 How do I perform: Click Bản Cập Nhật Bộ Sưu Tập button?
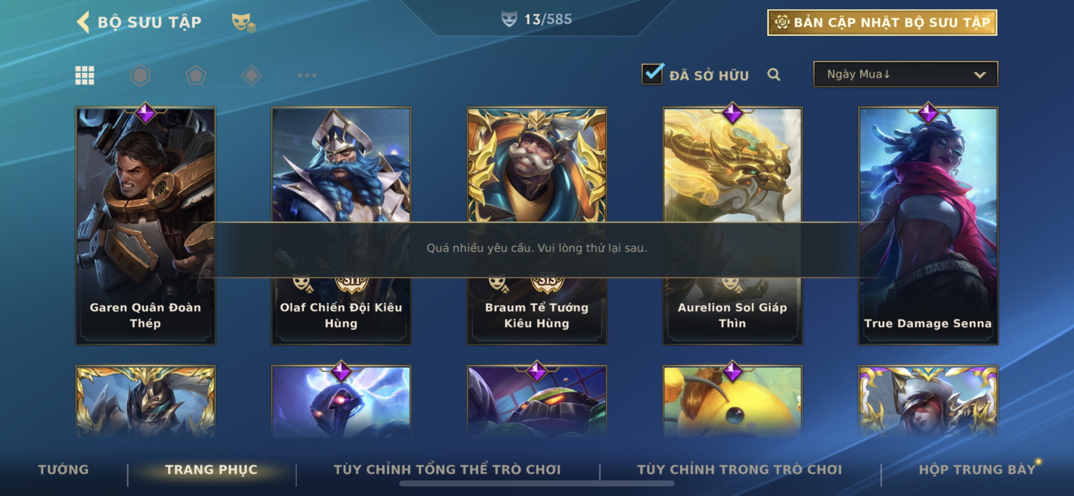882,22
